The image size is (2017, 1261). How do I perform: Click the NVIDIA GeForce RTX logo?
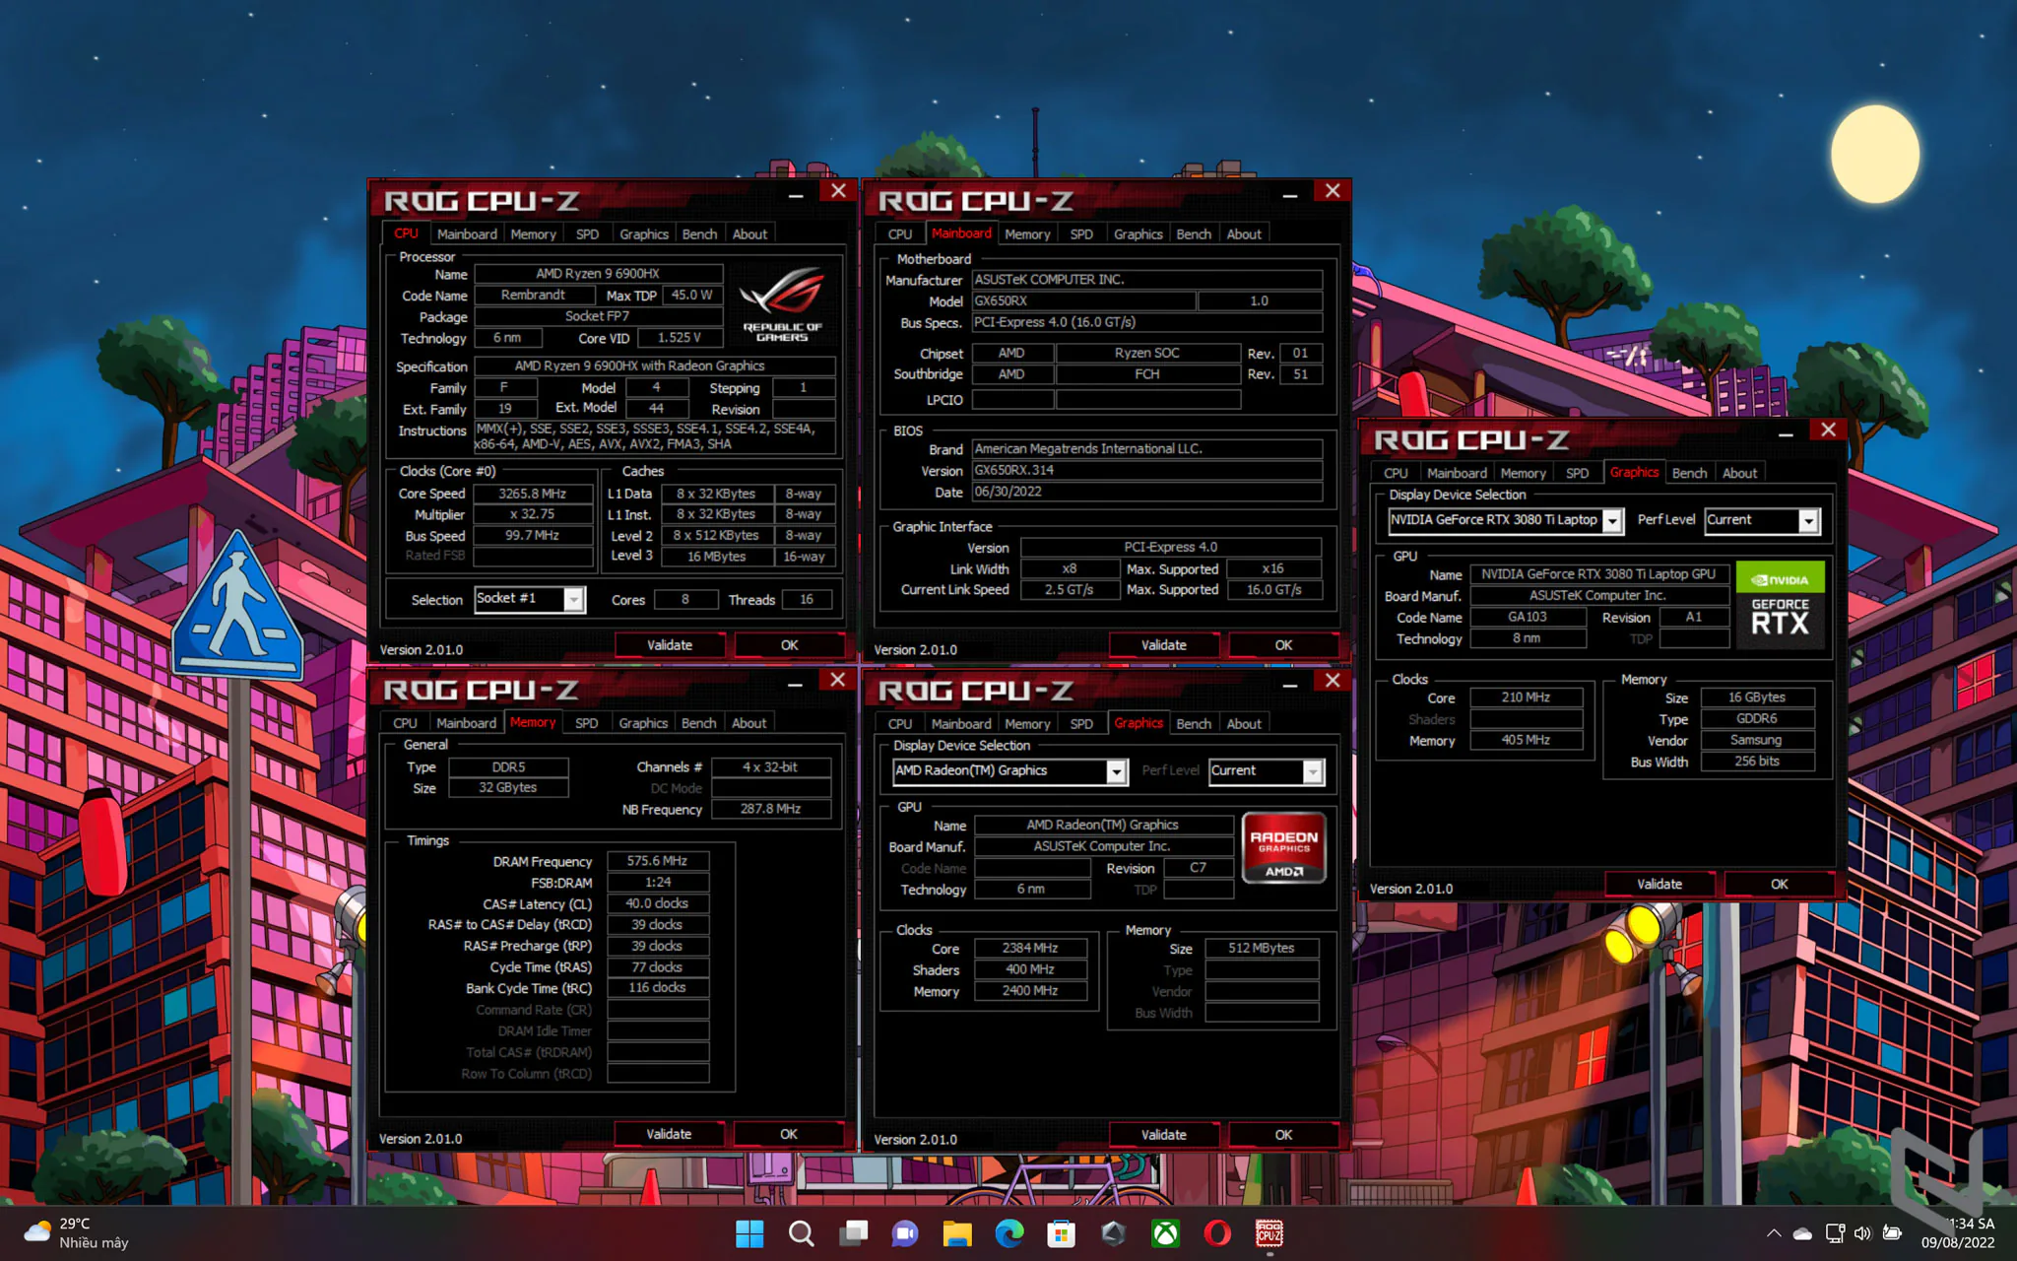point(1780,605)
